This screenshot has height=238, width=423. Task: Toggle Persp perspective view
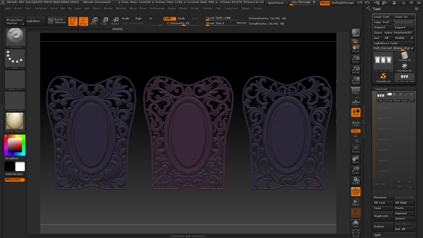tap(356, 91)
